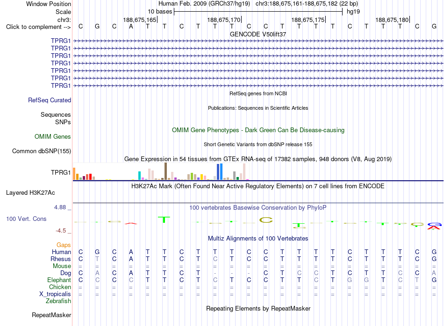Click the GTEx TPRG1 expression bar chart
This screenshot has height=326, width=444.
161,171
